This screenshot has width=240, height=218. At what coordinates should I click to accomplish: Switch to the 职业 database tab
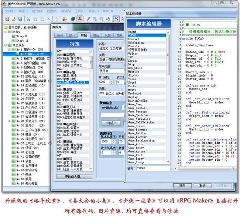[x=72, y=35]
